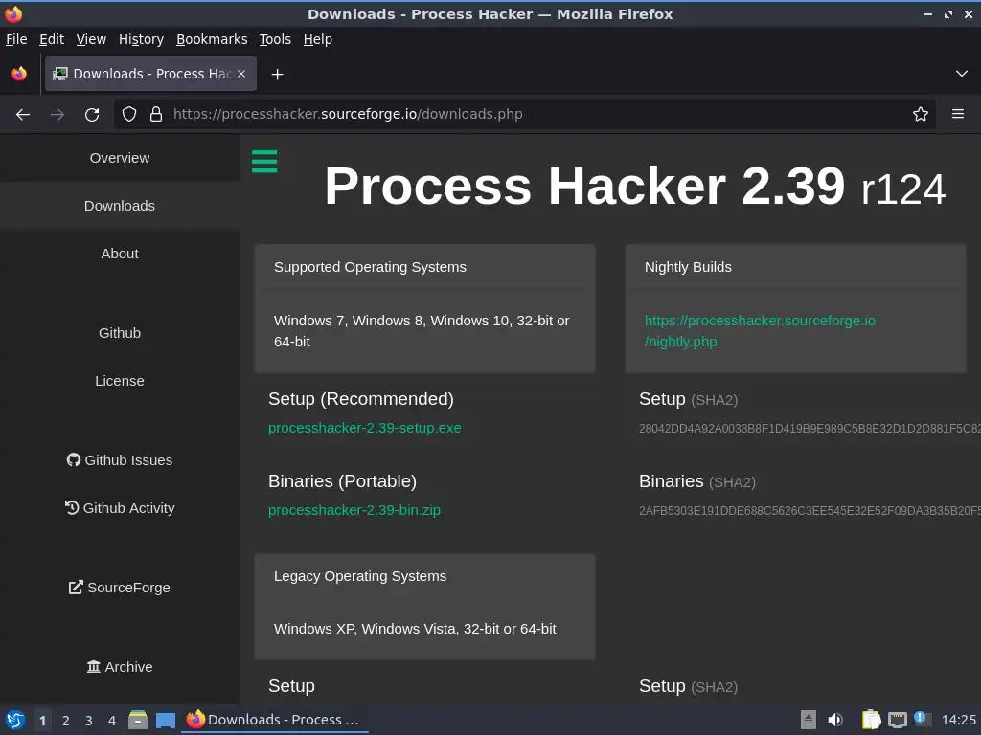This screenshot has width=981, height=735.
Task: Open the Help menu
Action: [318, 39]
